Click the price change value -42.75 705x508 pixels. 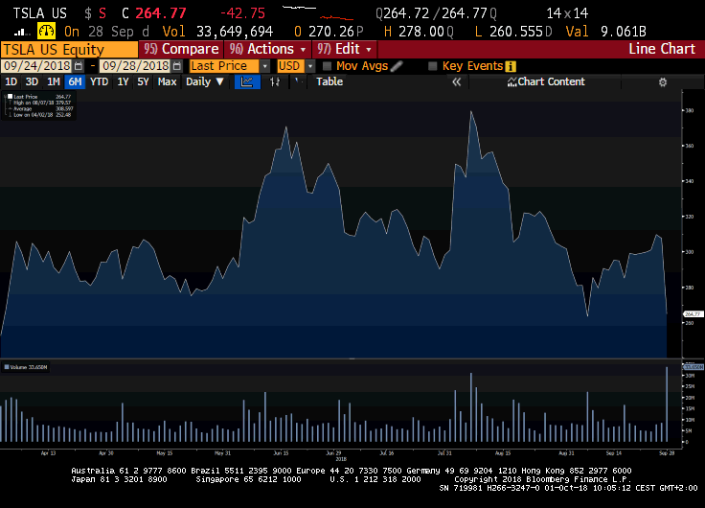click(x=242, y=13)
